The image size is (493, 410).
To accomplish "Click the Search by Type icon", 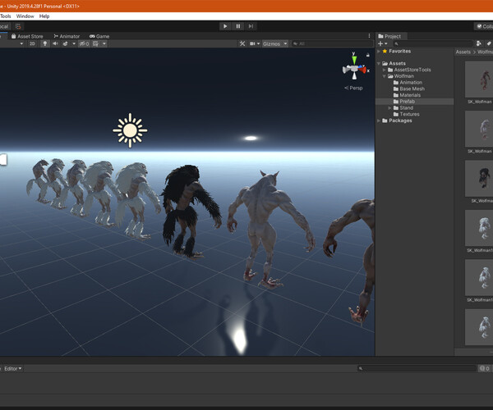I will tap(478, 43).
